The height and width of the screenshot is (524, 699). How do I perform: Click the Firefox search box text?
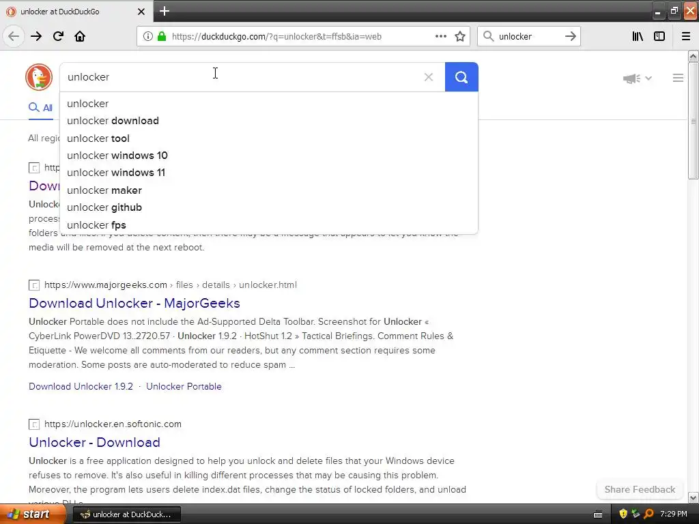(x=515, y=37)
